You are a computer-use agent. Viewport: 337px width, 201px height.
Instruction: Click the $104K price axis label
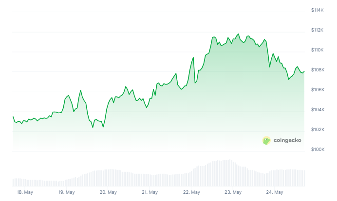click(x=318, y=110)
